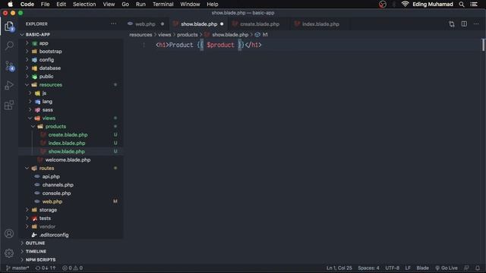This screenshot has height=273, width=486.
Task: Open the Source Control view
Action: (9, 66)
